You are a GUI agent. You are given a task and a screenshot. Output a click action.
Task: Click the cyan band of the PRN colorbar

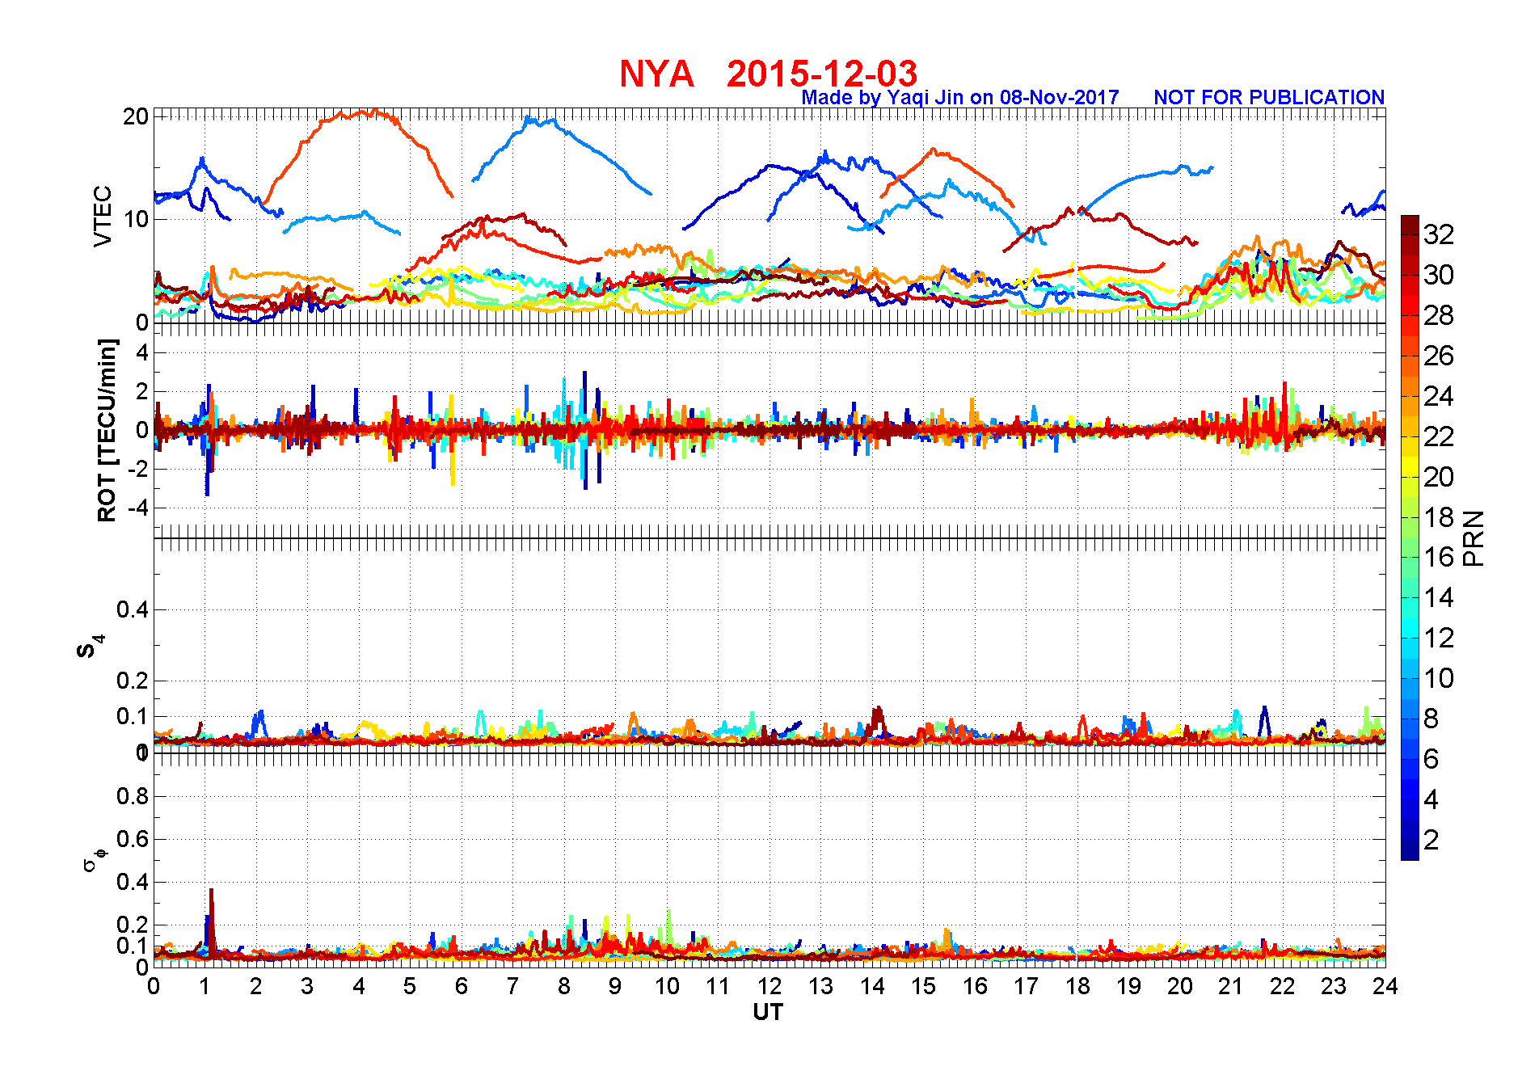pos(1410,628)
